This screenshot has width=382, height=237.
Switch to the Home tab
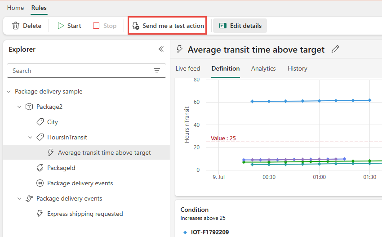(x=15, y=8)
